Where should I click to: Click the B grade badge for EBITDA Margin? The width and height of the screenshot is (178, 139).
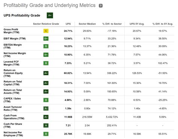point(46,46)
